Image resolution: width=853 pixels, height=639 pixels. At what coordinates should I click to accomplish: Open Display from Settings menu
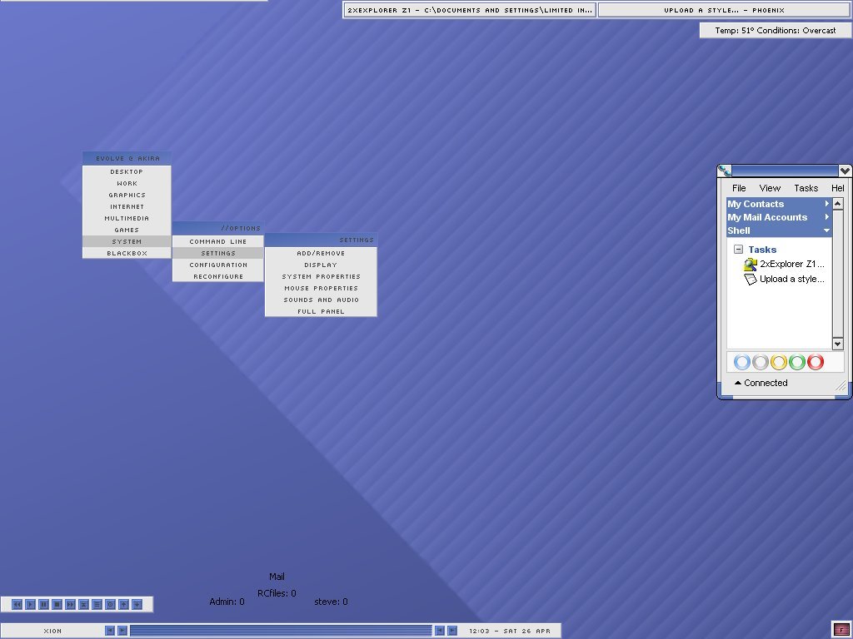[x=321, y=265]
